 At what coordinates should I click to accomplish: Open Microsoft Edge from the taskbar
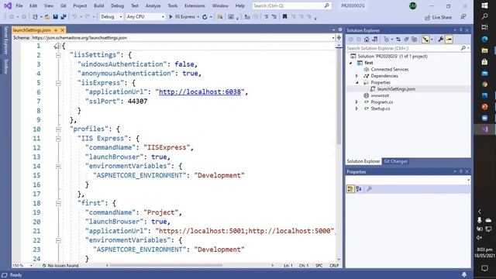tap(484, 40)
